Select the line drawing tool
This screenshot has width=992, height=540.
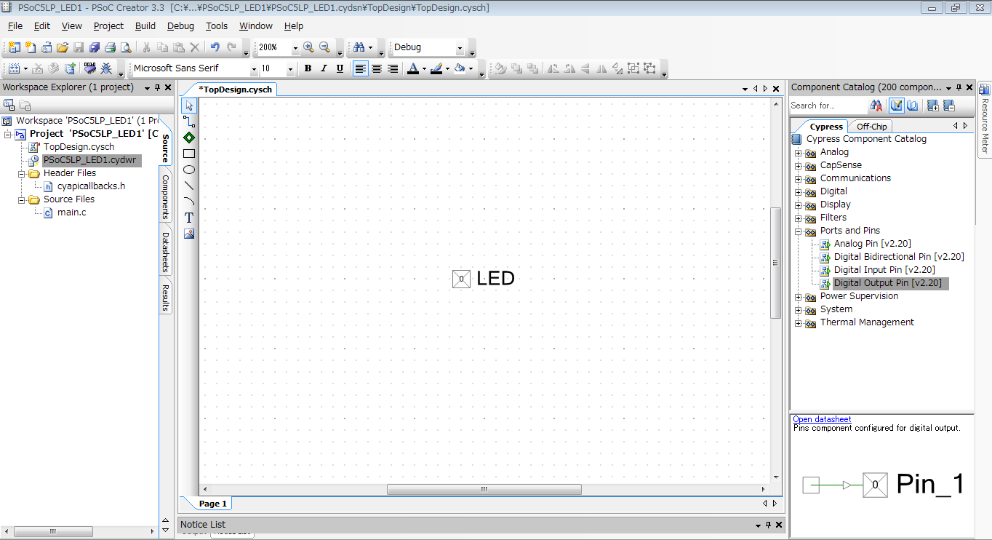pyautogui.click(x=189, y=186)
